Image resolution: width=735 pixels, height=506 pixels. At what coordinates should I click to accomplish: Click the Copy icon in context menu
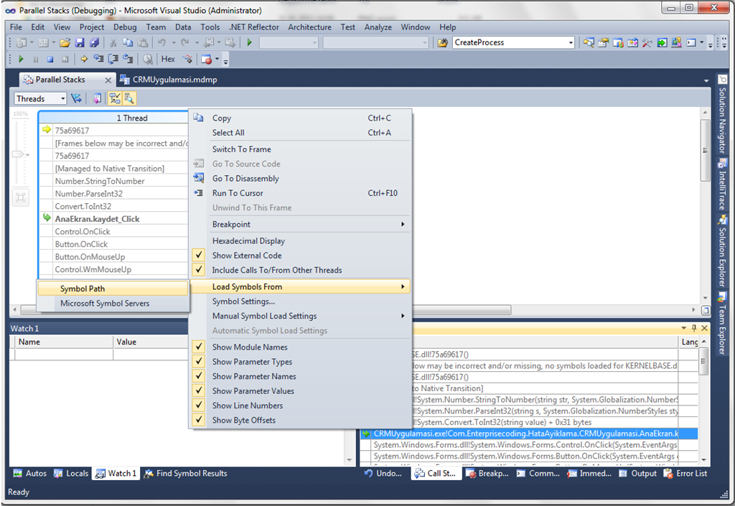(199, 118)
